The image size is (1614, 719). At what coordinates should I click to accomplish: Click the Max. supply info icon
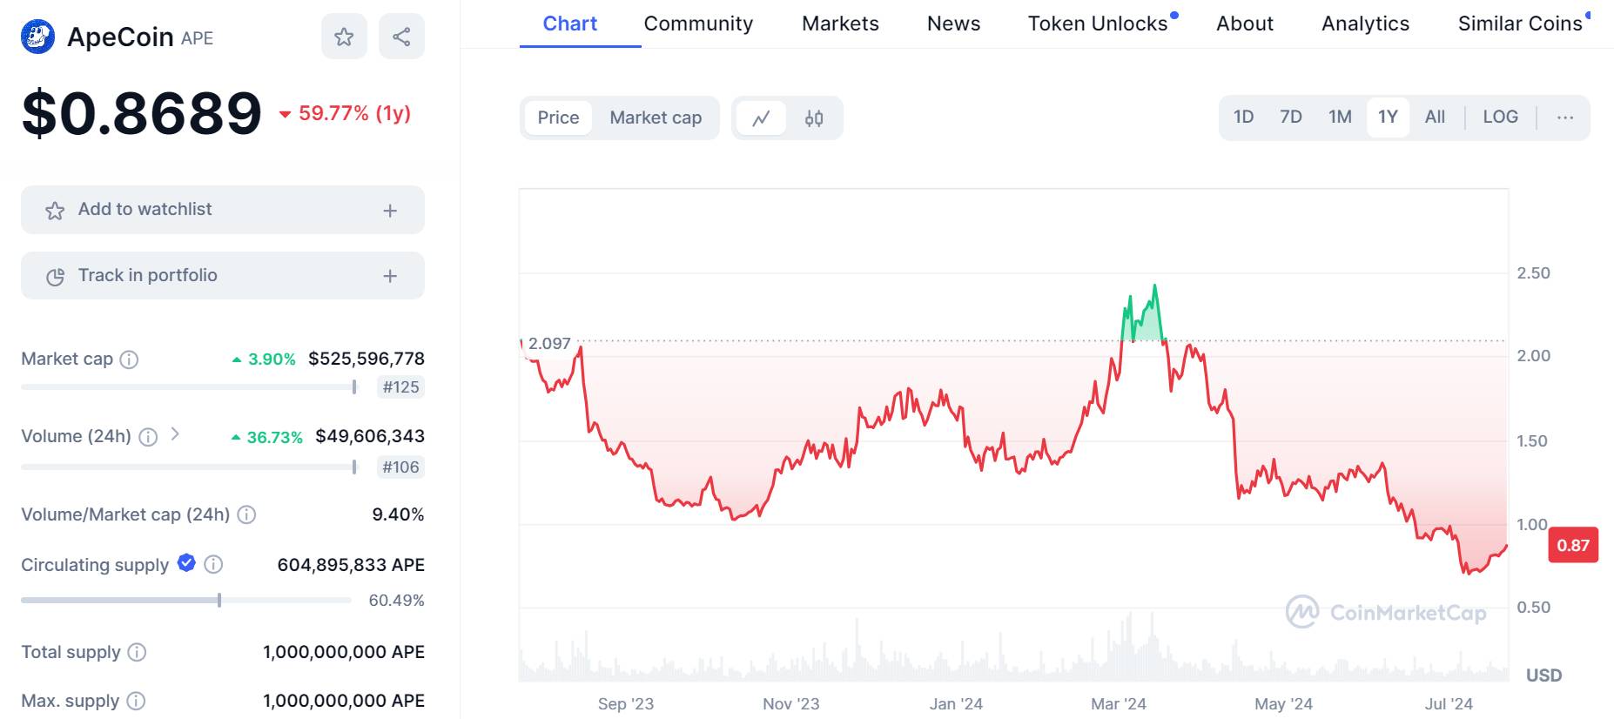coord(136,701)
